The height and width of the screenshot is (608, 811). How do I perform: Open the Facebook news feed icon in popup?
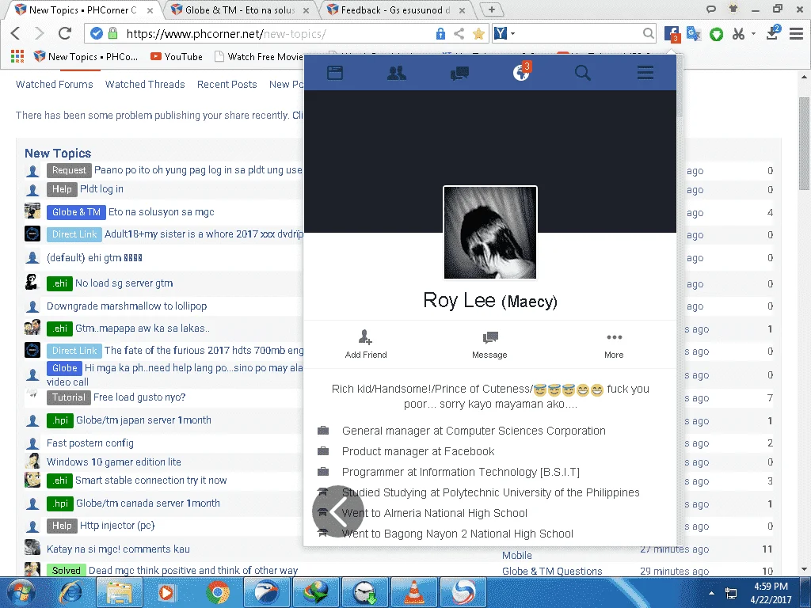click(x=335, y=73)
